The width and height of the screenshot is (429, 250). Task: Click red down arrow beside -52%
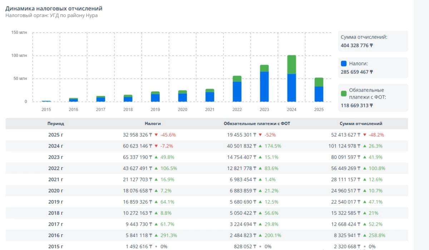click(260, 135)
